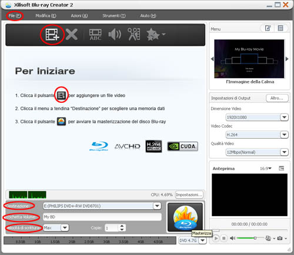Decrease the Copie count with down arrow
The width and height of the screenshot is (294, 255).
[x=122, y=230]
